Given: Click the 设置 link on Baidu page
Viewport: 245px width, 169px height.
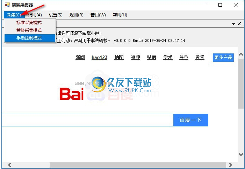Looking at the screenshot, I should (200, 57).
